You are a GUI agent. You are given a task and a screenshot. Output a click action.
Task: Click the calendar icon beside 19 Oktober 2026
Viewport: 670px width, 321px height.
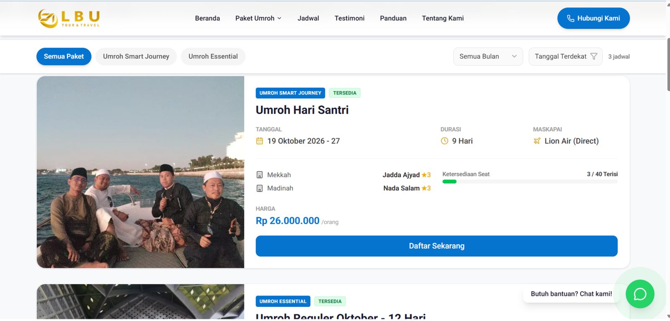point(260,141)
